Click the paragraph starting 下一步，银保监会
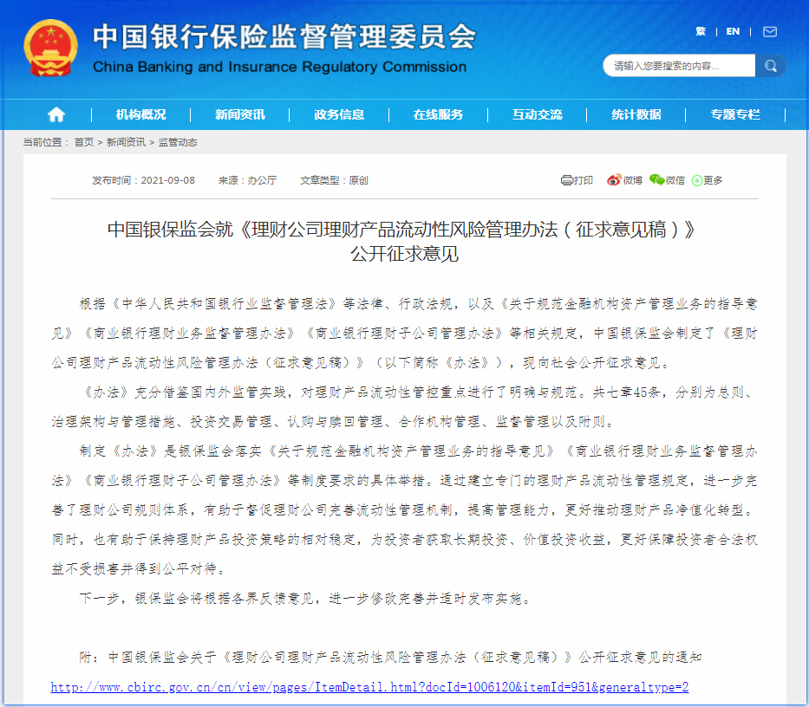Image resolution: width=809 pixels, height=707 pixels. (306, 599)
